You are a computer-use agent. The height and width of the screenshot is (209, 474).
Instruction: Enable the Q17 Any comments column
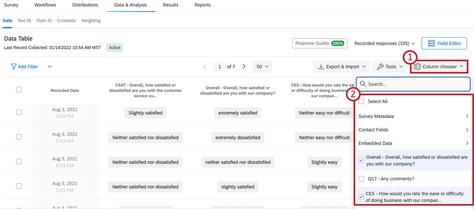[x=361, y=179]
